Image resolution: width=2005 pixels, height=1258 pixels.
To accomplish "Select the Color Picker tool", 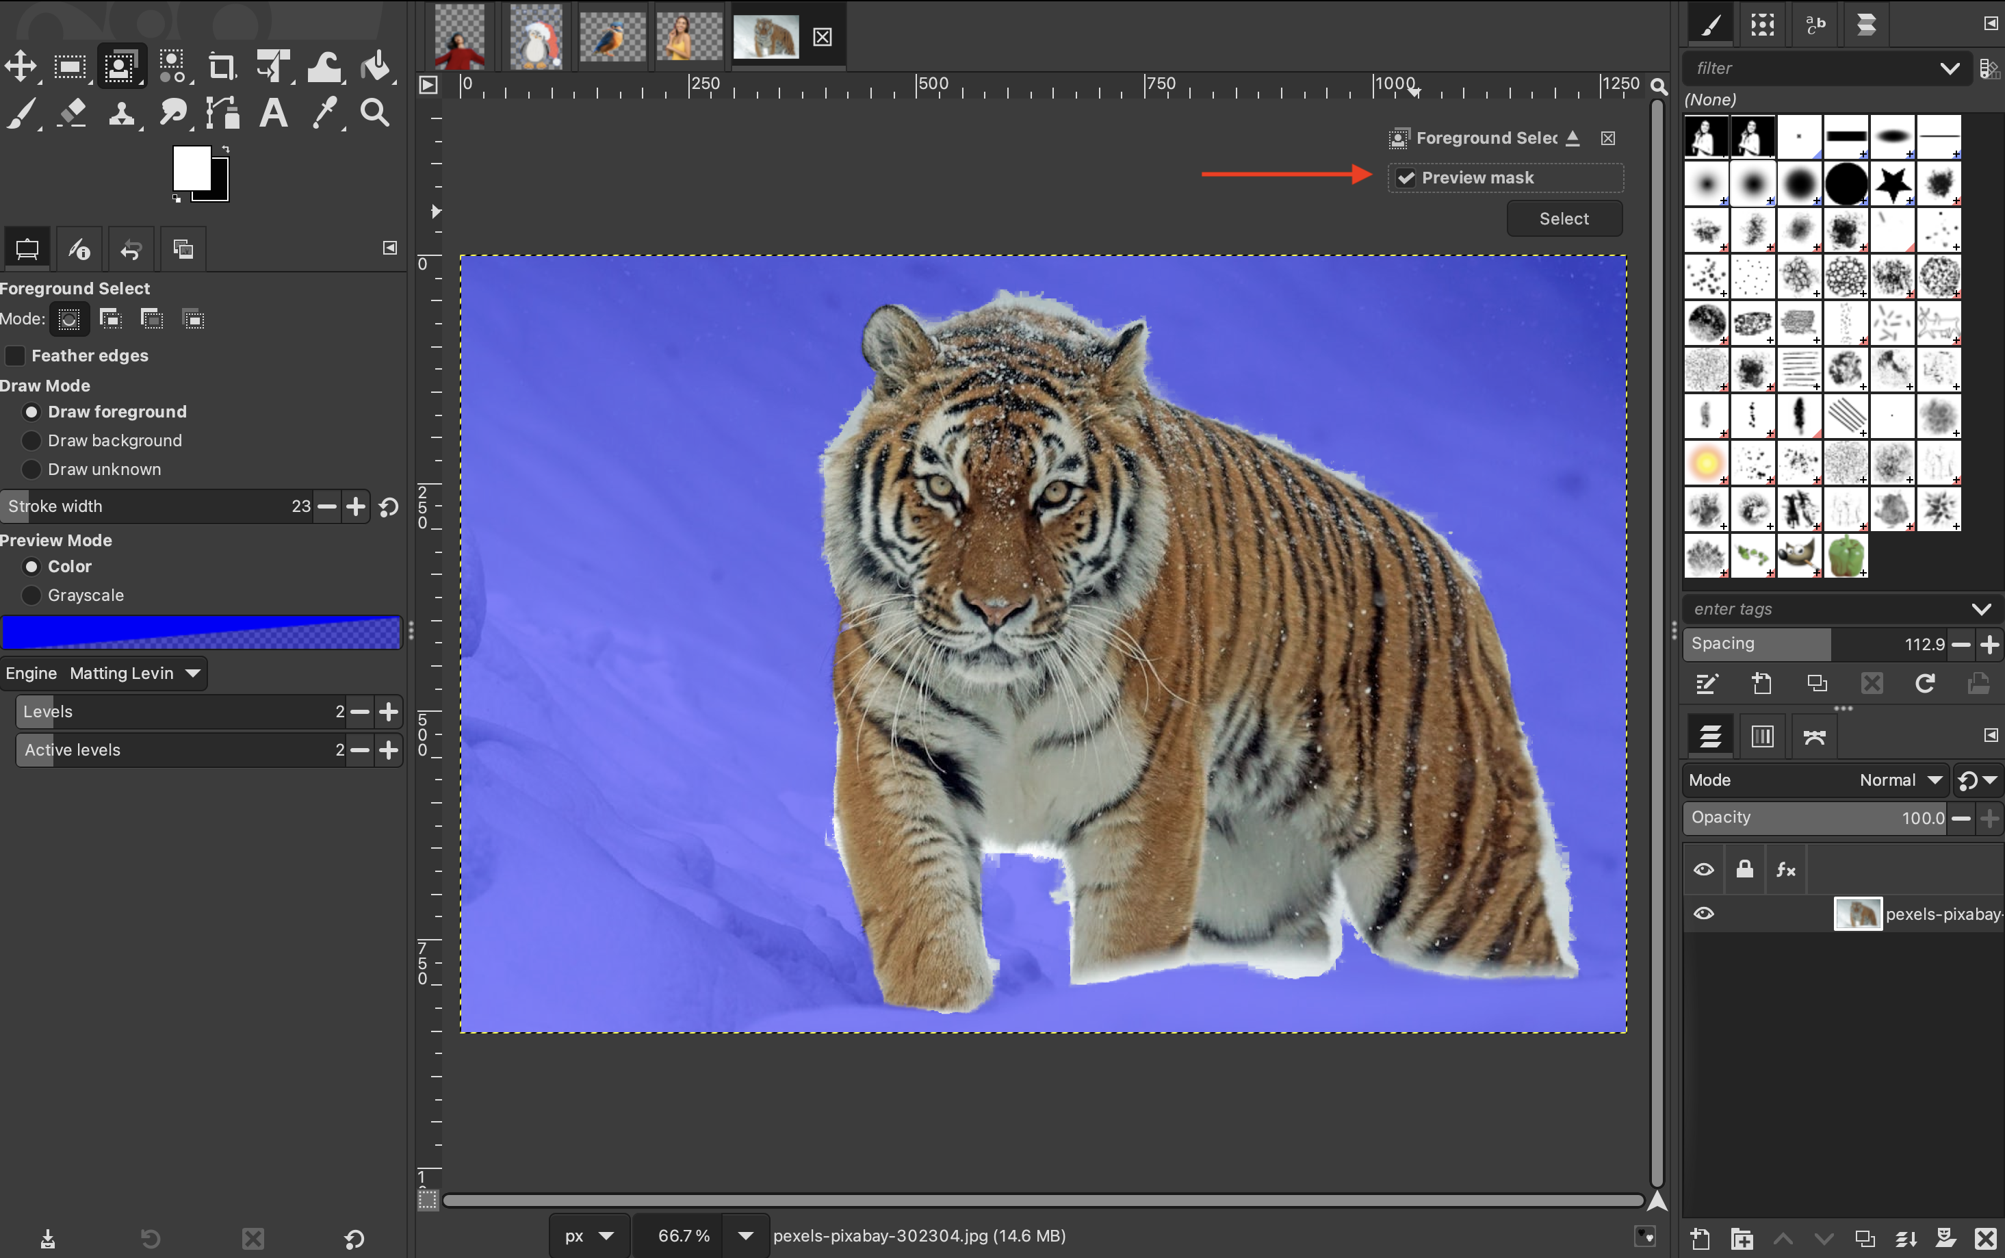I will pos(324,112).
